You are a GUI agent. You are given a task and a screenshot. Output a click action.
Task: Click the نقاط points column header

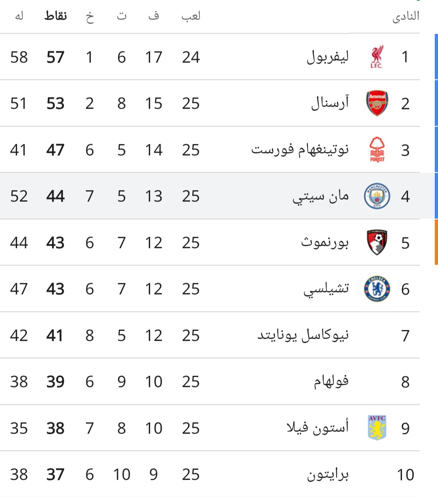56,16
